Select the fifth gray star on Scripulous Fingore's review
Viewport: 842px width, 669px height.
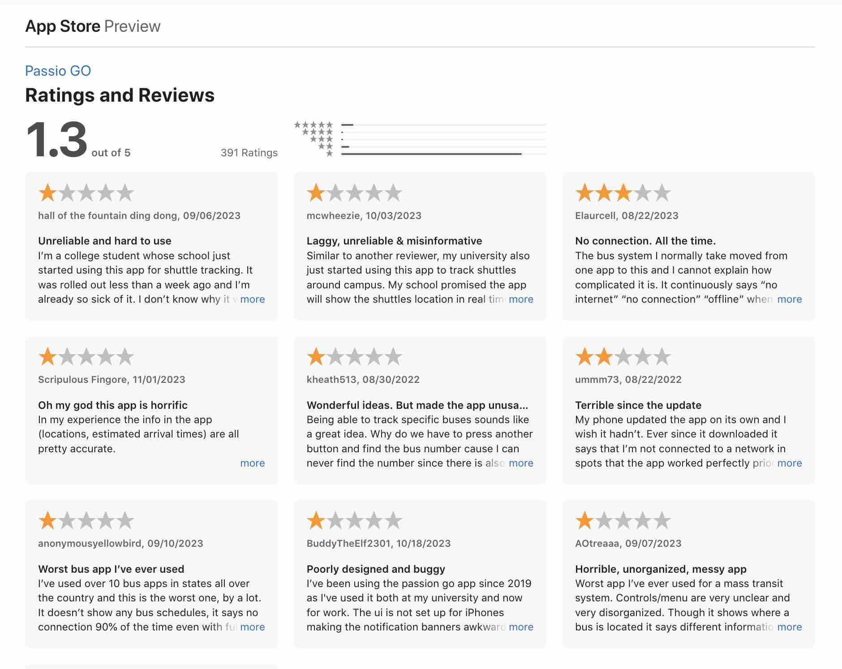coord(125,356)
